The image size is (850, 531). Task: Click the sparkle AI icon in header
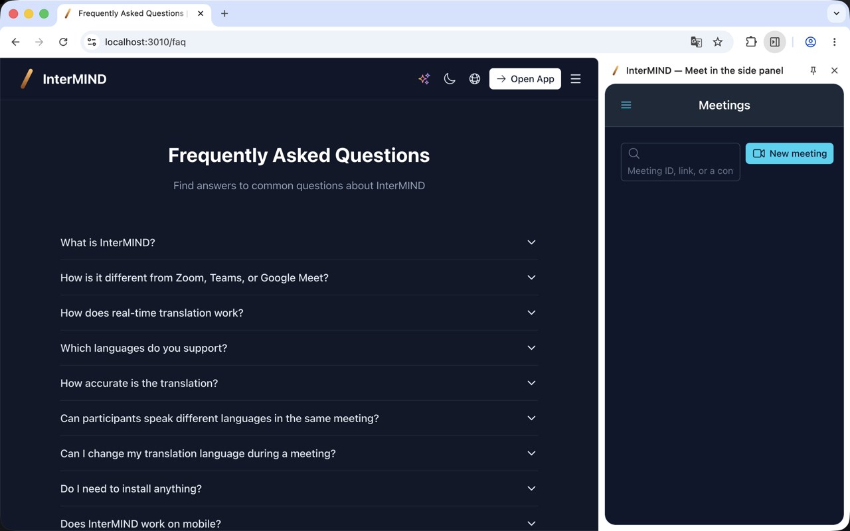tap(424, 79)
